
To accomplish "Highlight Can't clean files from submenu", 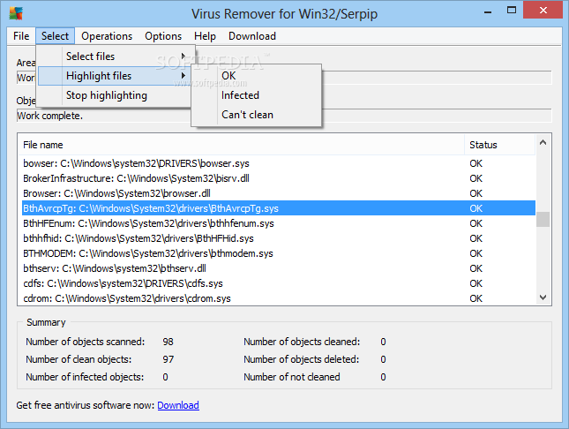I will (x=256, y=115).
